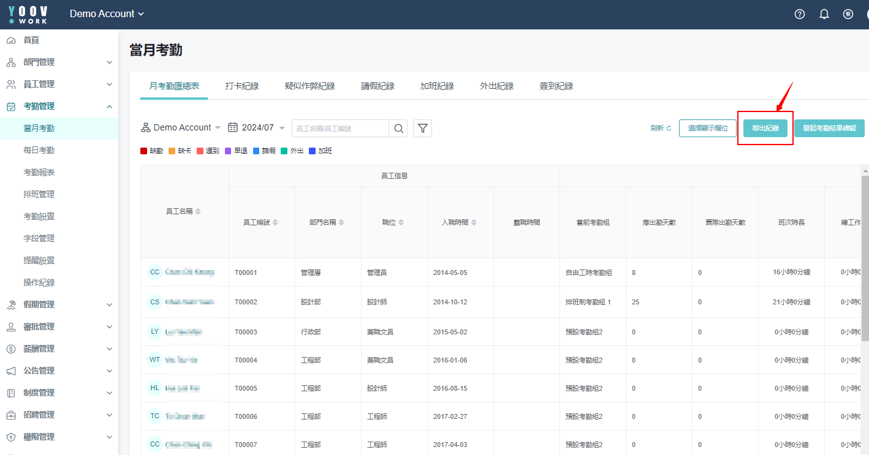Click the employee name/number search field
Screen dimensions: 869x455
[340, 128]
